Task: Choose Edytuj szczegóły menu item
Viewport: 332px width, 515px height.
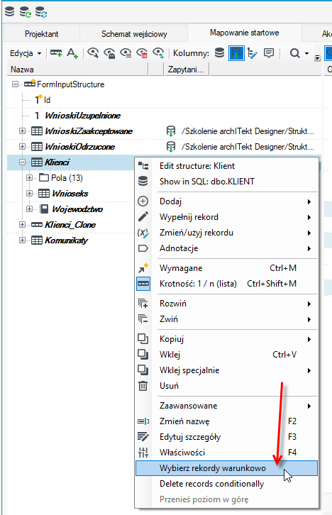Action: tap(226, 437)
